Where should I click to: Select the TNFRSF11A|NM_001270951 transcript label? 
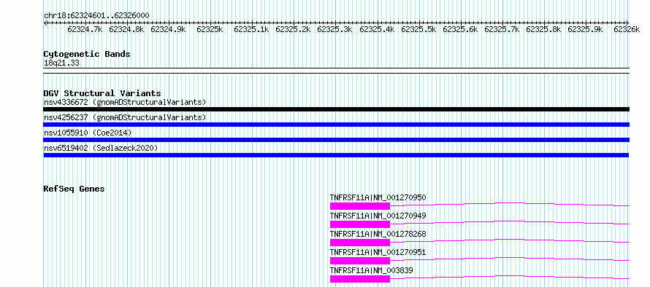tap(378, 252)
